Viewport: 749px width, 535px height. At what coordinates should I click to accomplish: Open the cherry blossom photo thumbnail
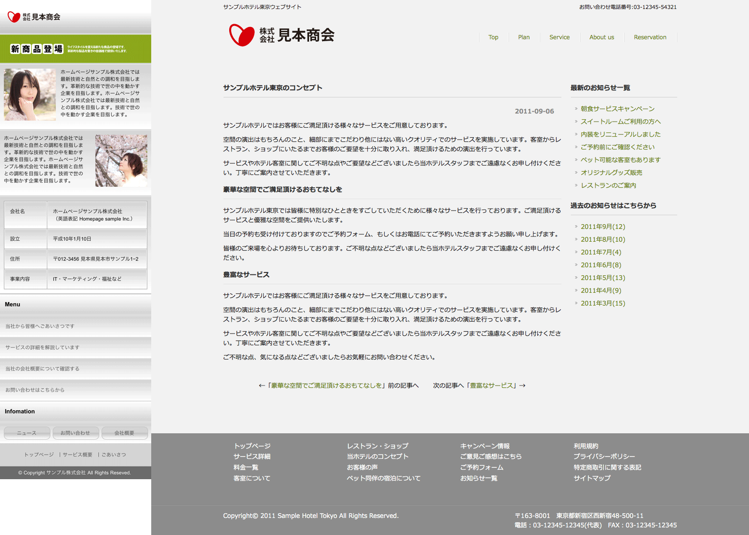pyautogui.click(x=121, y=161)
